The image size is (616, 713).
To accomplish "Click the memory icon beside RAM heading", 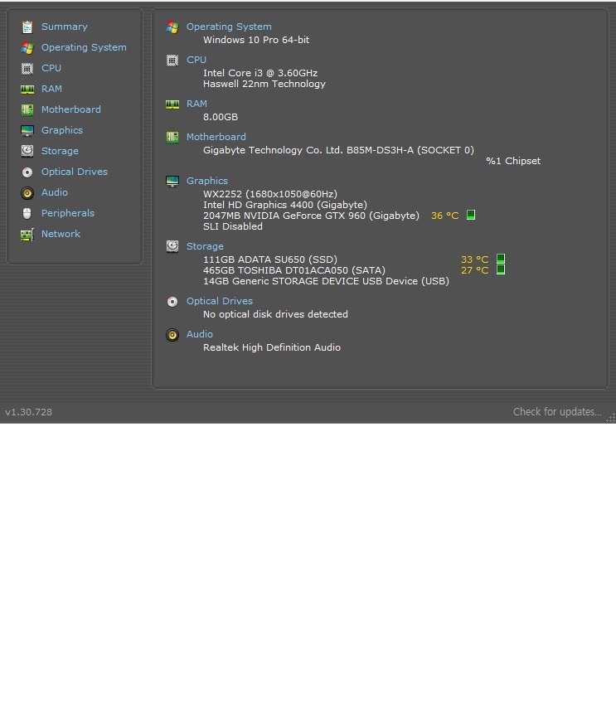I will tap(172, 104).
